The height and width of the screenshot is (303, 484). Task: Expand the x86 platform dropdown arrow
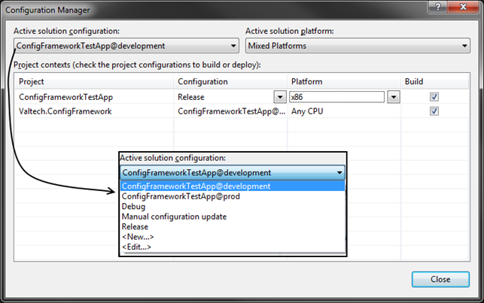(x=393, y=97)
